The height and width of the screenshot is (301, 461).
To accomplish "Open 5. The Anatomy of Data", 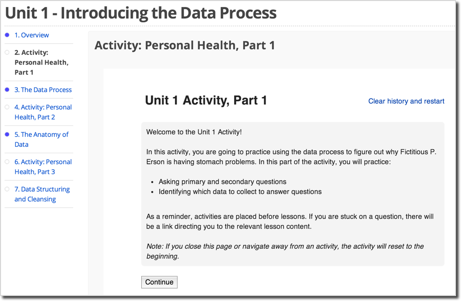I will pos(41,139).
